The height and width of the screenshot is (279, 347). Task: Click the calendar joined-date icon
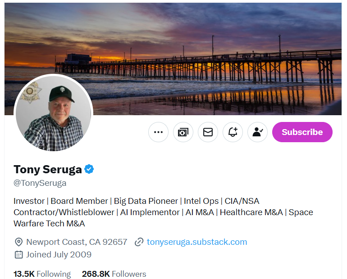pos(18,255)
